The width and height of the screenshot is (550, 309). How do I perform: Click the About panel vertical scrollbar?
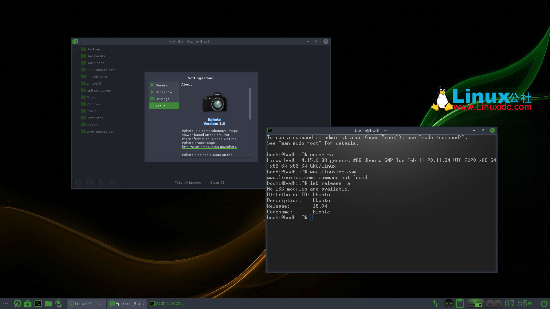click(250, 104)
